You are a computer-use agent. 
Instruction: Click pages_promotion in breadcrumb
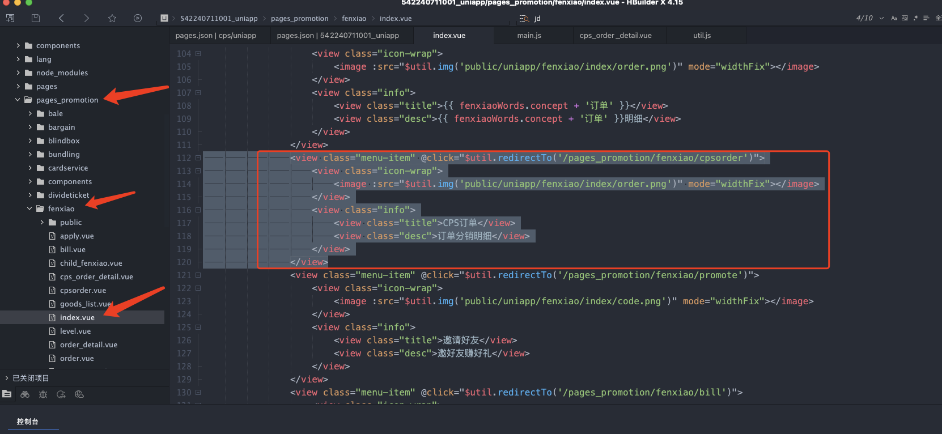[x=300, y=19]
